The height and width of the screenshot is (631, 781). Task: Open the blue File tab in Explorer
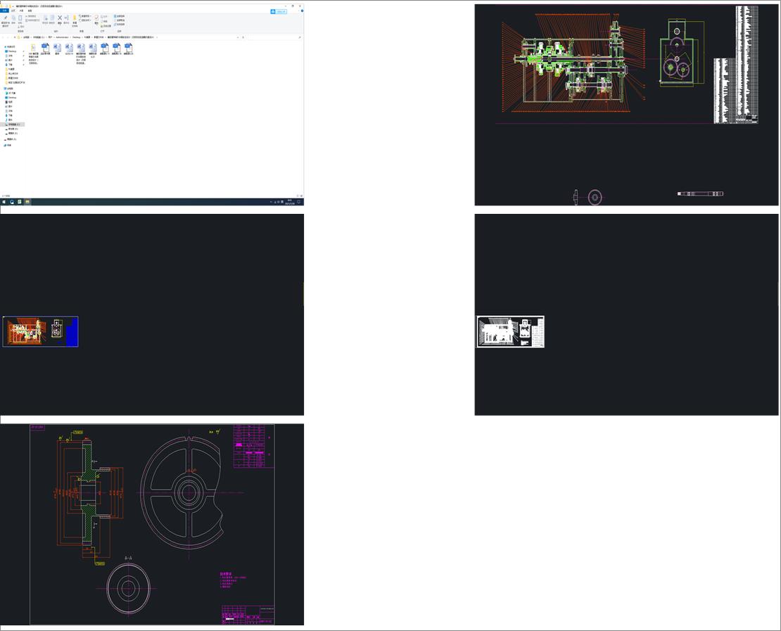tap(4, 11)
